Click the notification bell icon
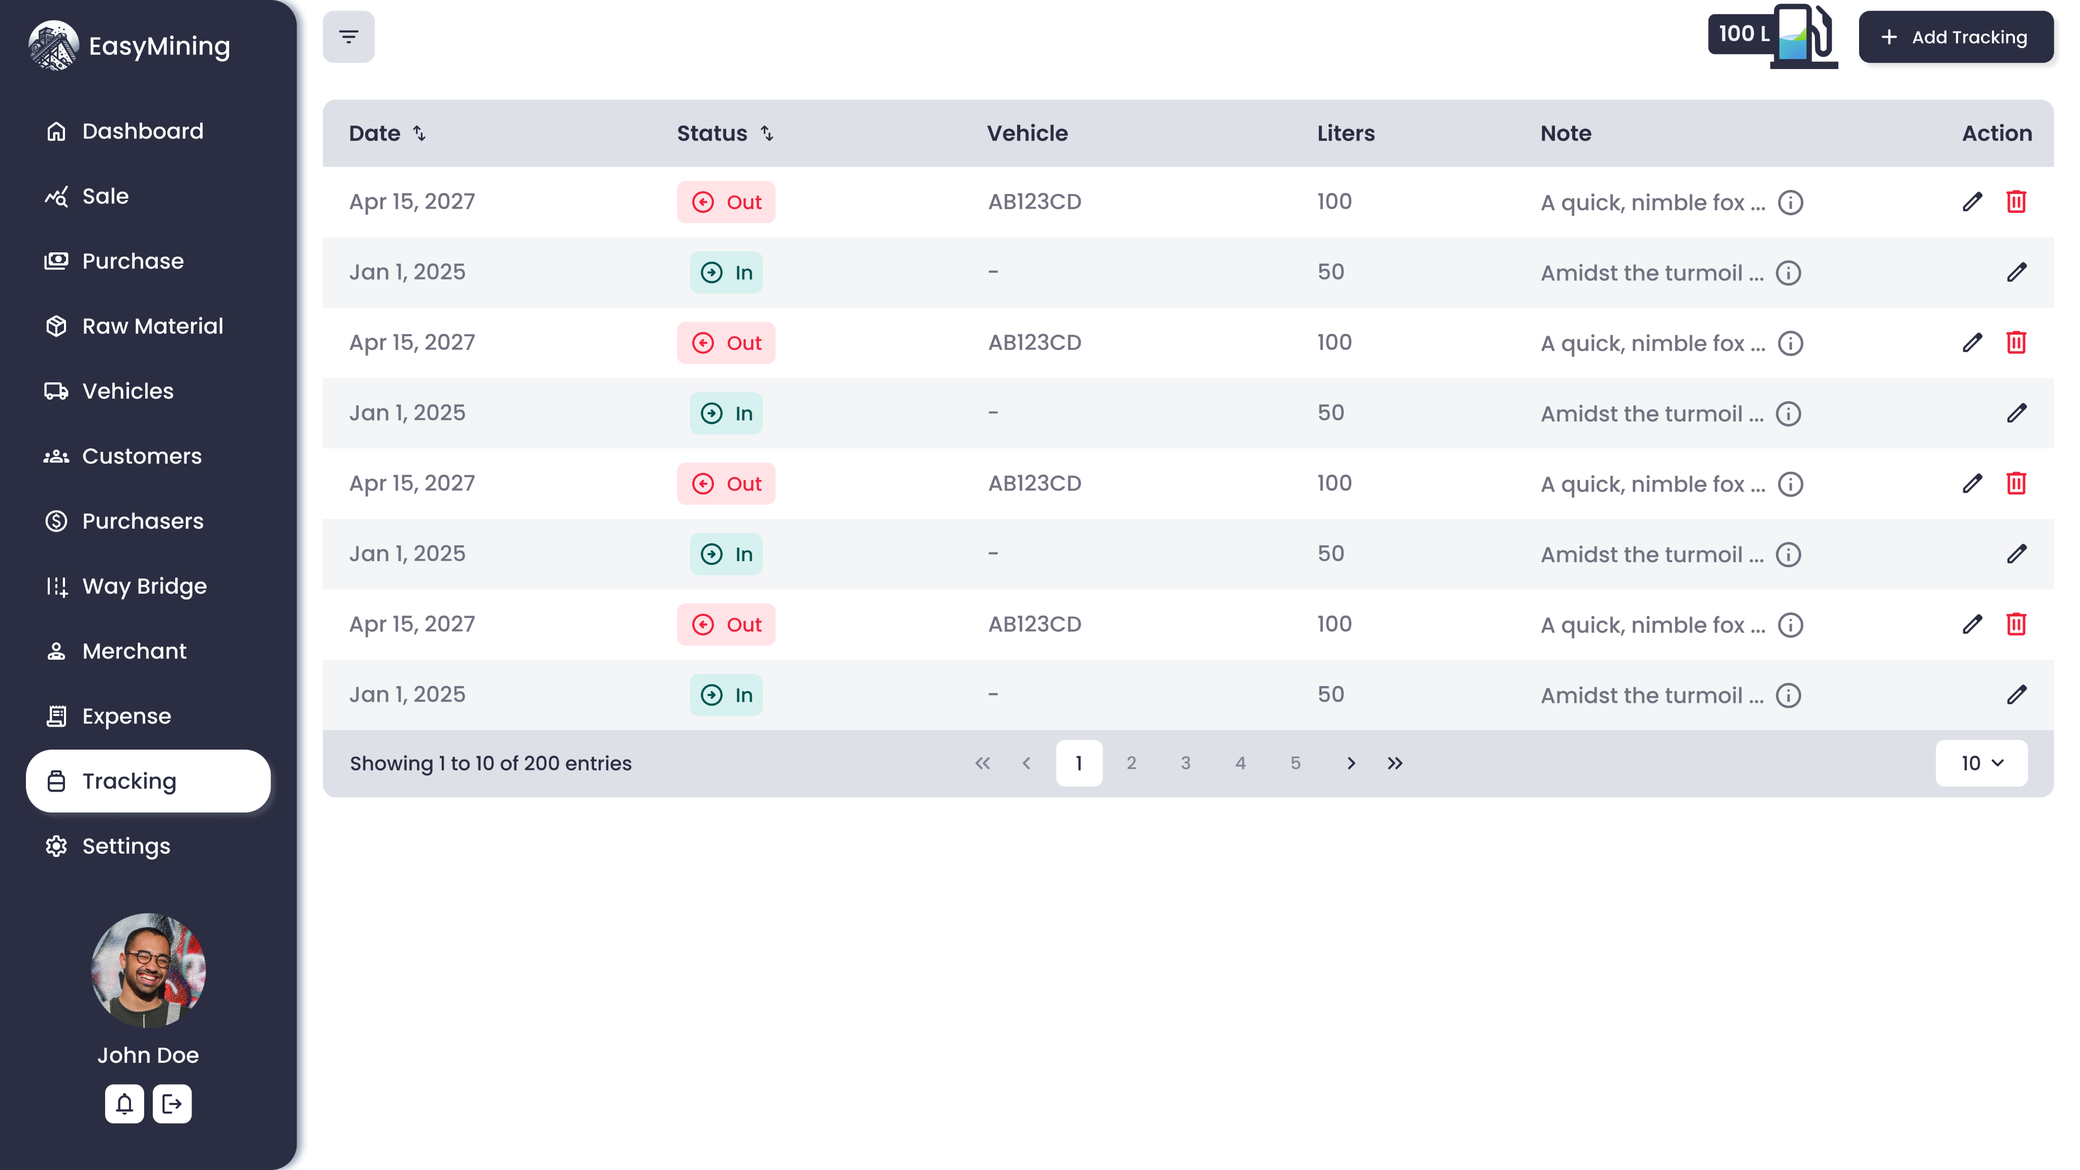This screenshot has width=2080, height=1170. click(x=124, y=1104)
